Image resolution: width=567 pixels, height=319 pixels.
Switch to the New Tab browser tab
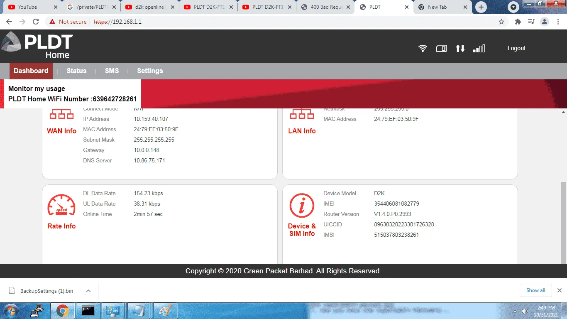pos(443,7)
